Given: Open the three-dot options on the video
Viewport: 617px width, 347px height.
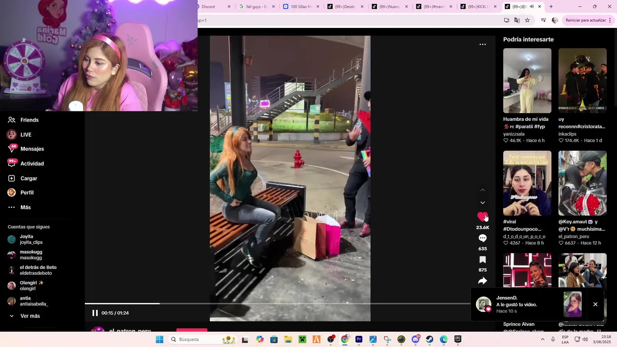Looking at the screenshot, I should coord(483,44).
